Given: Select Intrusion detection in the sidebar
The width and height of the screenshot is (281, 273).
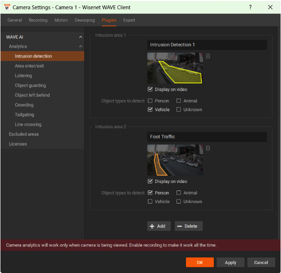Looking at the screenshot, I should coord(43,56).
